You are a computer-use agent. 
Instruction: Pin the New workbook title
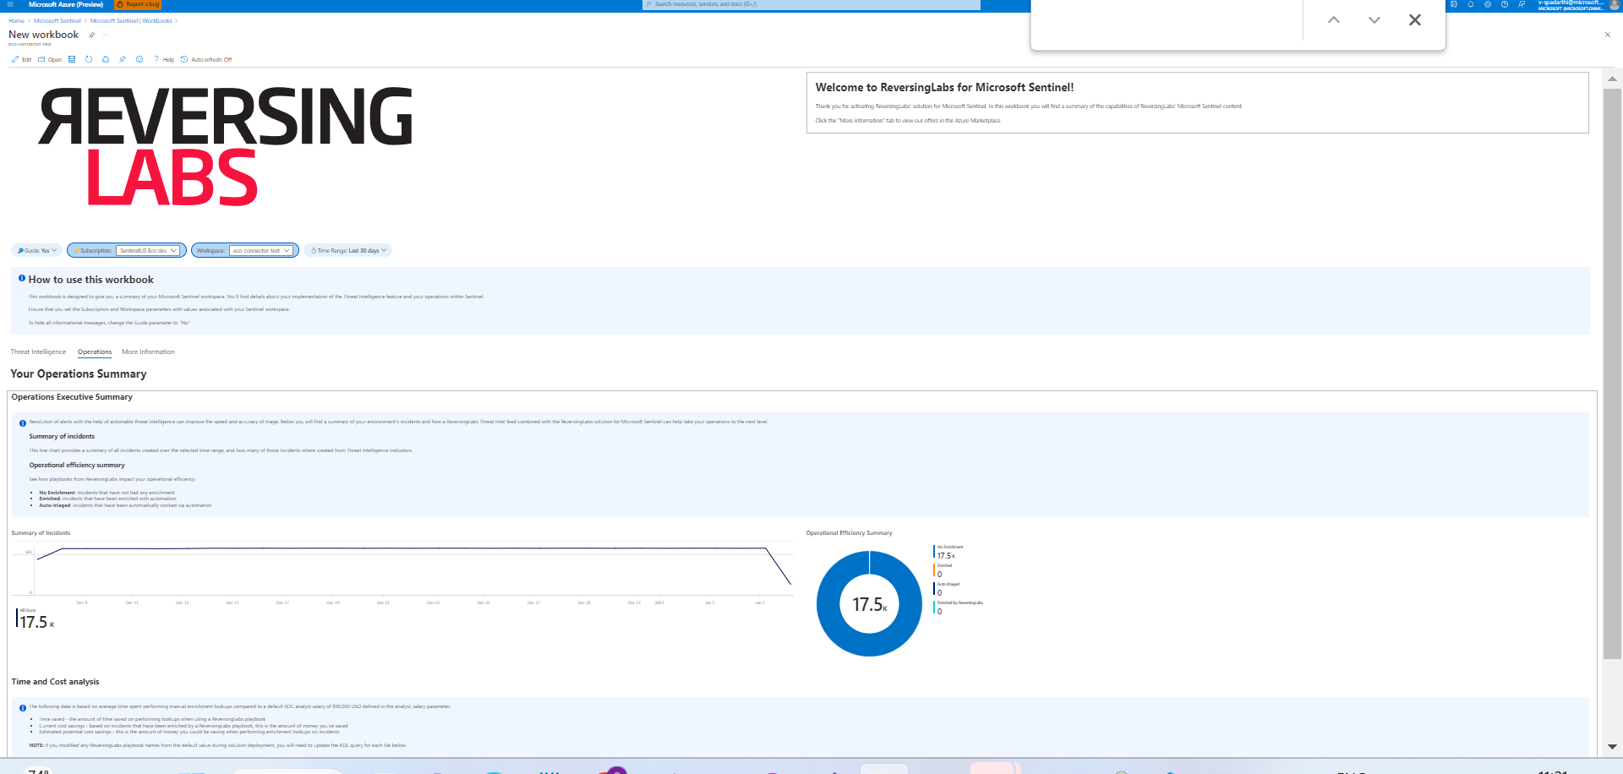pos(91,35)
